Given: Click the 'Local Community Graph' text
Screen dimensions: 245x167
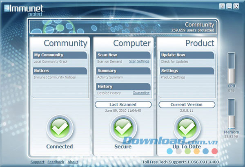Looking at the screenshot, I should (51, 61).
